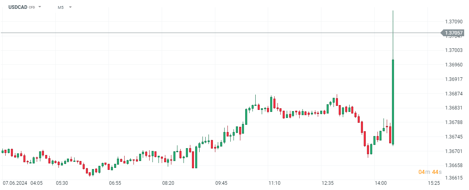Click the 15:25 time axis marker
The width and height of the screenshot is (469, 190).
coord(434,183)
